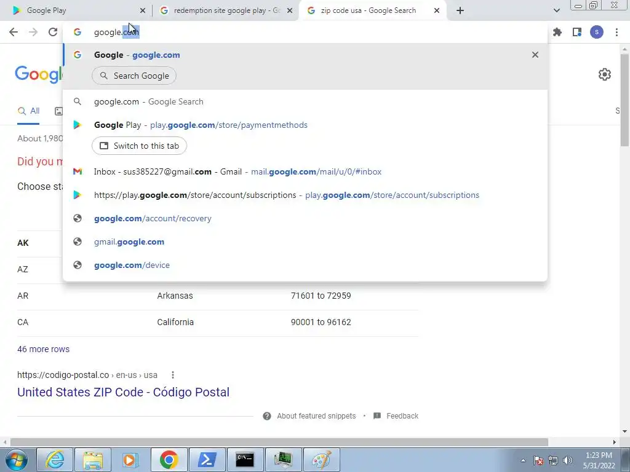Viewport: 630px width, 472px height.
Task: Reload the current page
Action: 53,32
